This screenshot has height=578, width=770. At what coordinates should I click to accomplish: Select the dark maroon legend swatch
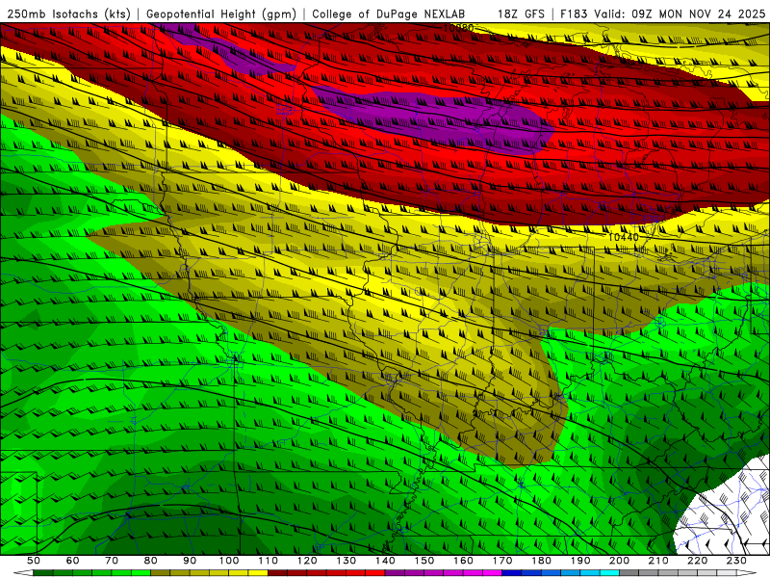277,572
